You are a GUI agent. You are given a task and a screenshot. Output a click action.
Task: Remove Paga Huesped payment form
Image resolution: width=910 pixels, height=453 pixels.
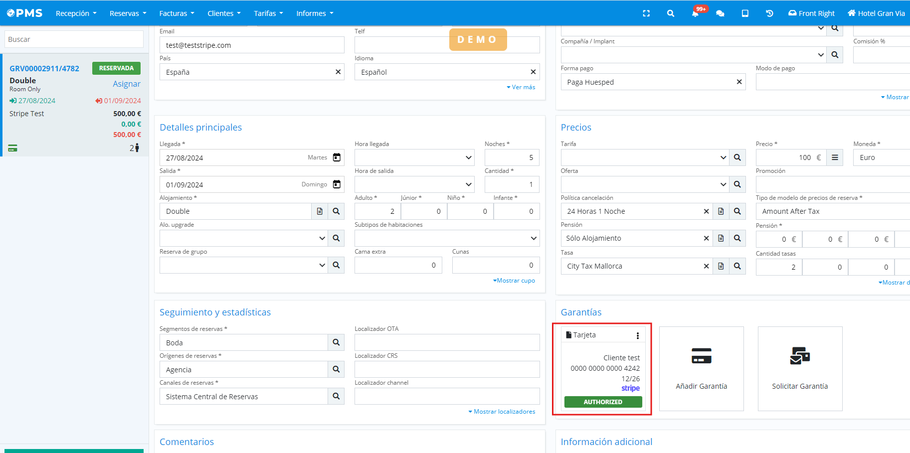tap(739, 82)
